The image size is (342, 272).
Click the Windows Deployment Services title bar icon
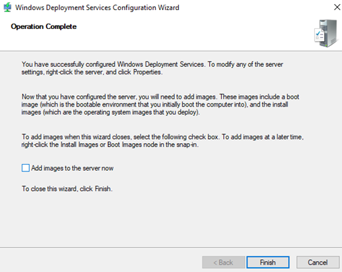coord(7,7)
